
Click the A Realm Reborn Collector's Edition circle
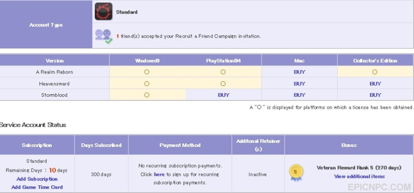[x=375, y=72]
